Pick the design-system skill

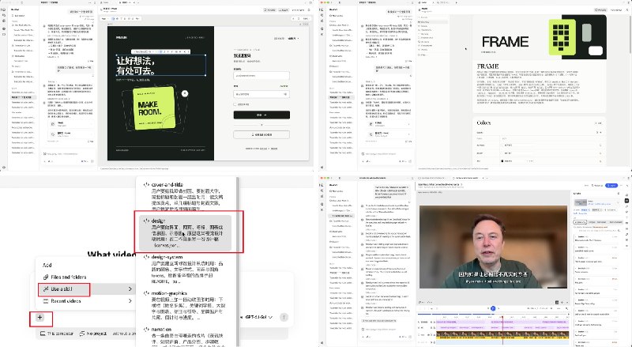click(186, 269)
